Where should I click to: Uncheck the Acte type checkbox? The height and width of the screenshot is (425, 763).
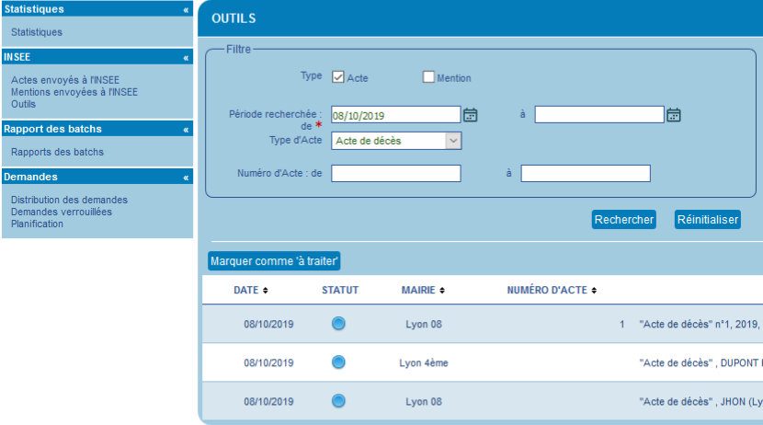coord(338,77)
